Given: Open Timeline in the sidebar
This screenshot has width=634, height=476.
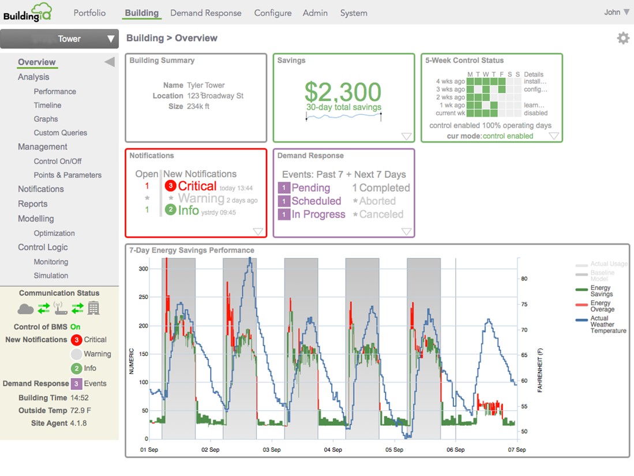Looking at the screenshot, I should pos(48,105).
